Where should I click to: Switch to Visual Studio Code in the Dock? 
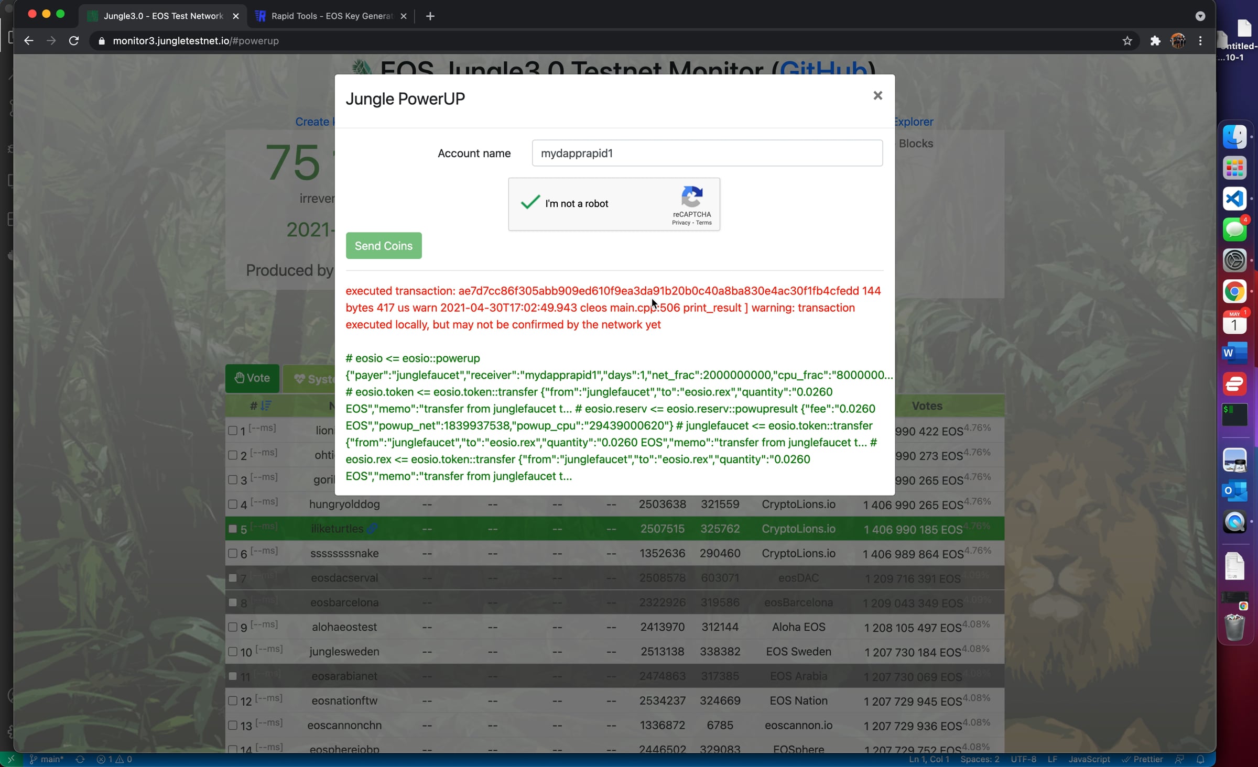[1234, 199]
